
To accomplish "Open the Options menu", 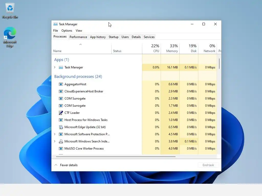I will [67, 31].
